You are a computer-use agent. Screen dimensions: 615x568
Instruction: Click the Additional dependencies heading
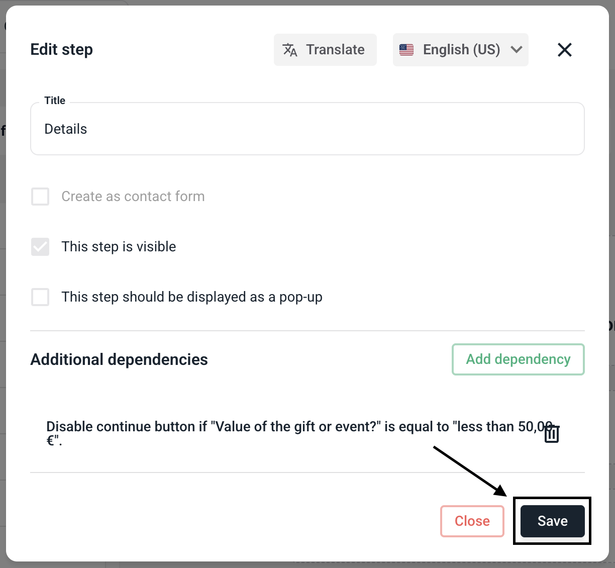coord(119,359)
